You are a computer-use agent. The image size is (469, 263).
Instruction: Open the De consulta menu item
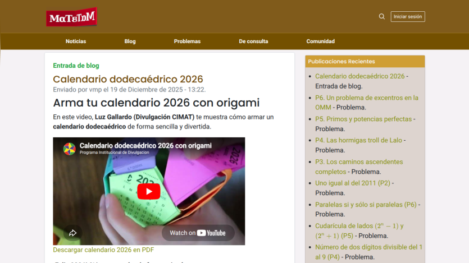[x=253, y=41]
